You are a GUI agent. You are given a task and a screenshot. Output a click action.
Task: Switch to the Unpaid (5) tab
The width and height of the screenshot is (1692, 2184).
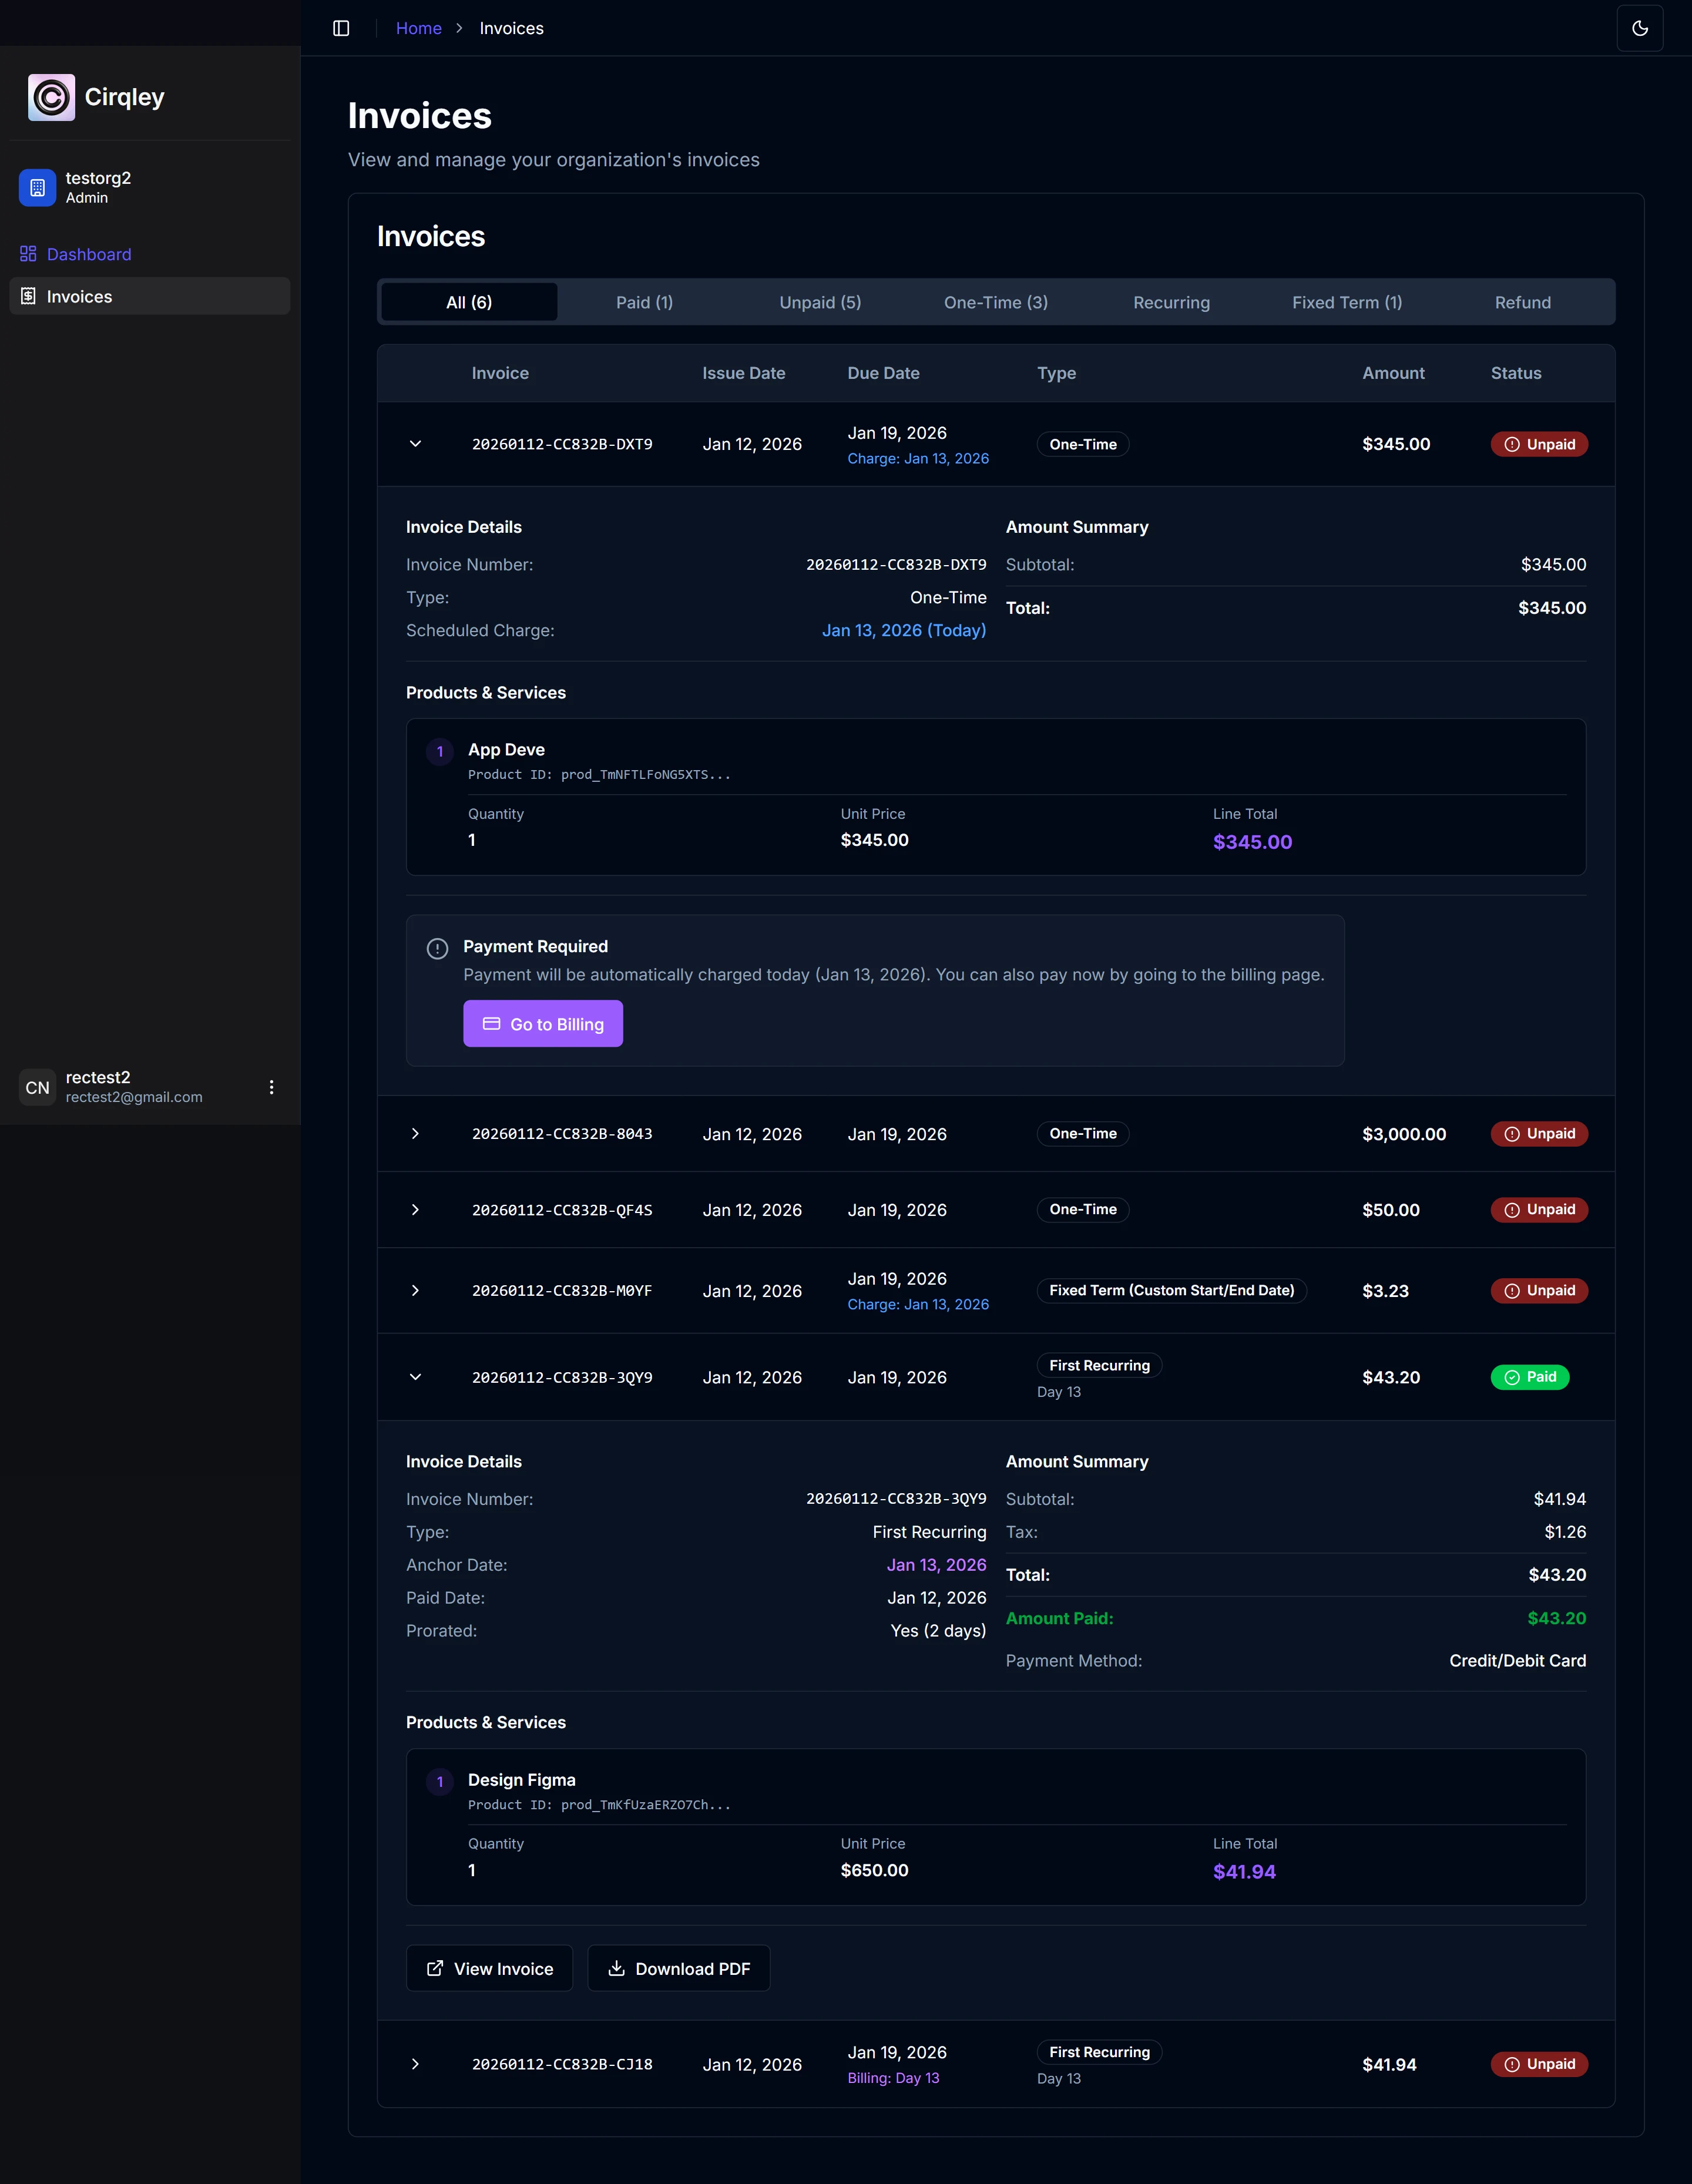pyautogui.click(x=819, y=302)
